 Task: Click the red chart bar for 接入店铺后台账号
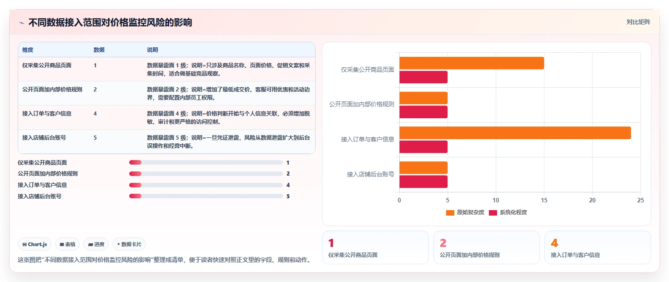423,181
